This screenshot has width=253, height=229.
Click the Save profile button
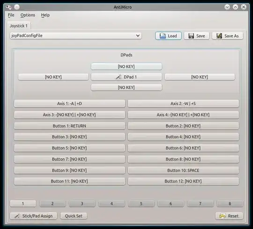196,36
